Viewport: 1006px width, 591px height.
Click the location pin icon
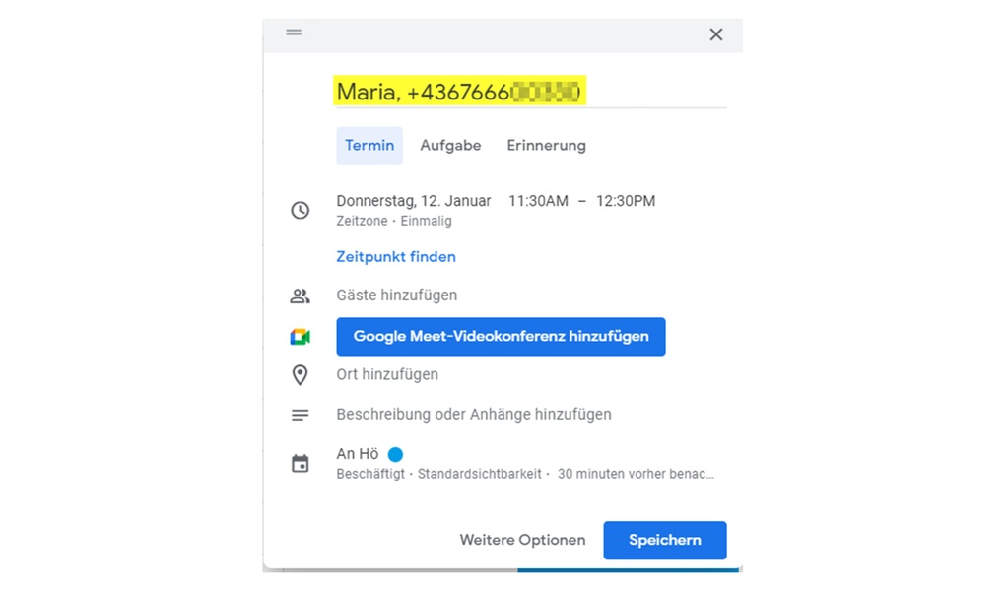pyautogui.click(x=300, y=375)
